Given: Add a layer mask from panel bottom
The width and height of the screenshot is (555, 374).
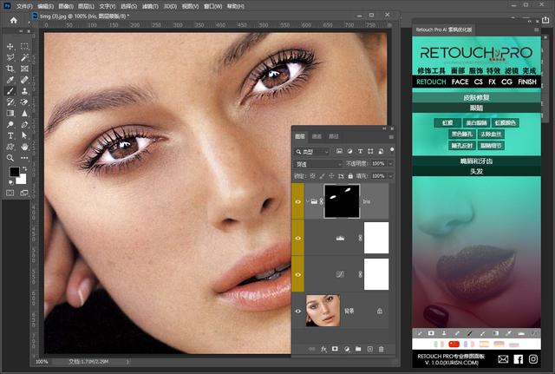Looking at the screenshot, I should tap(335, 349).
